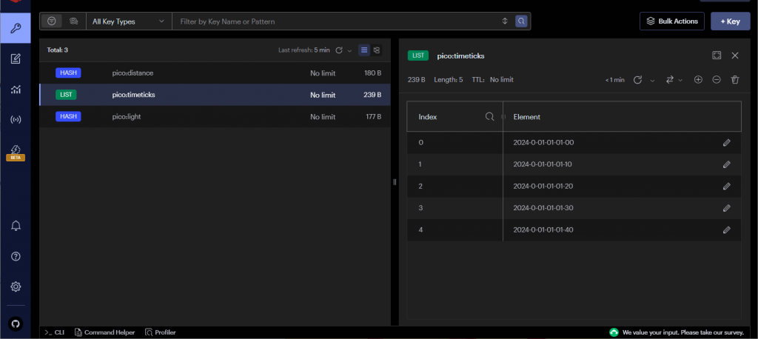Open the All Key Types dropdown
758x339 pixels.
tap(129, 21)
